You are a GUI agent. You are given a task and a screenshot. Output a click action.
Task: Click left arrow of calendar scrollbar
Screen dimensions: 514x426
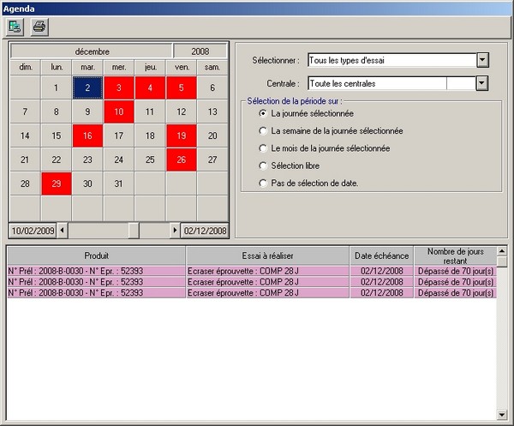[62, 231]
